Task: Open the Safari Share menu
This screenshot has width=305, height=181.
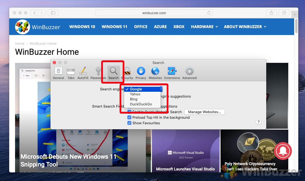Action: (x=271, y=13)
